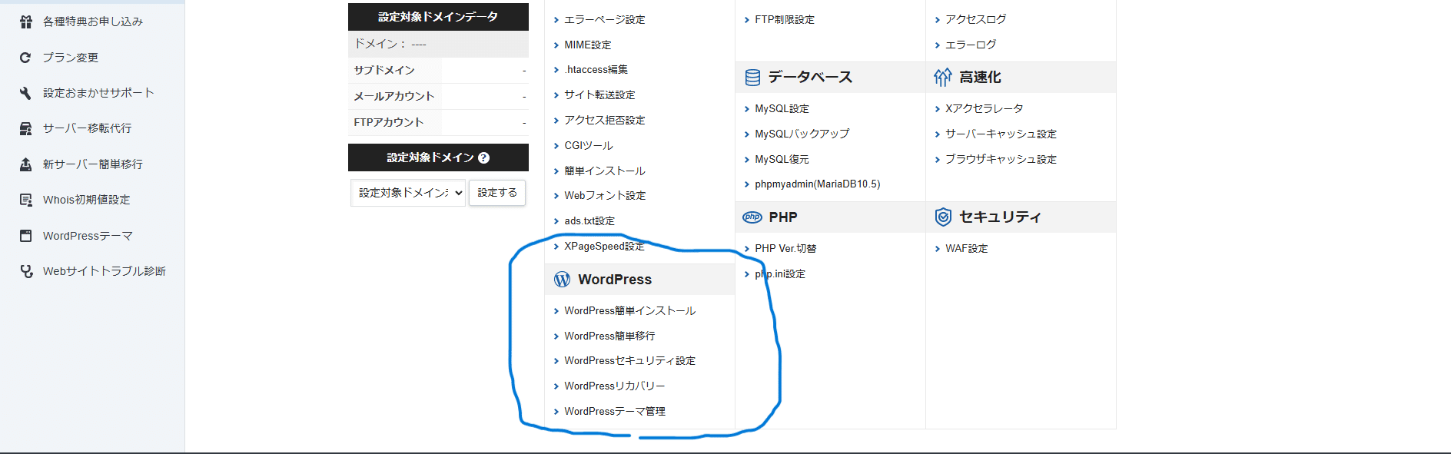The image size is (1451, 454).
Task: Open アクセス拒否設定 link
Action: tap(605, 120)
